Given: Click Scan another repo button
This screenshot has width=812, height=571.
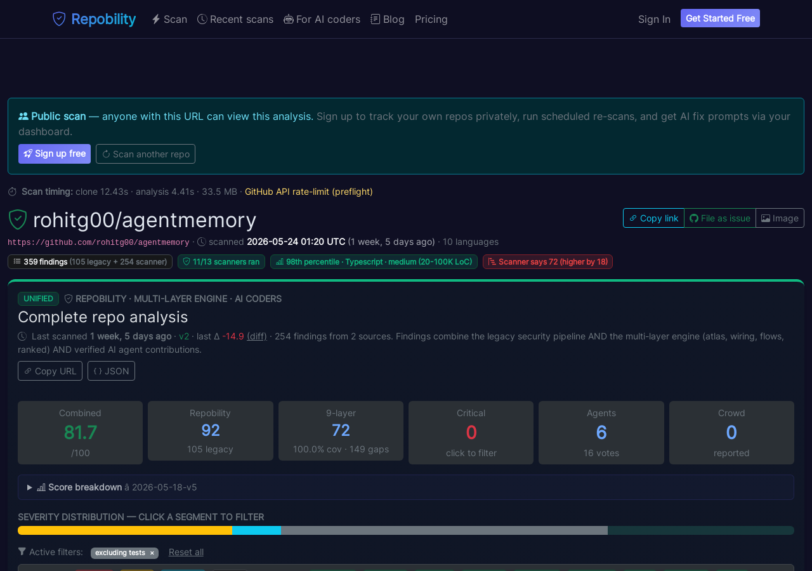Looking at the screenshot, I should 145,154.
